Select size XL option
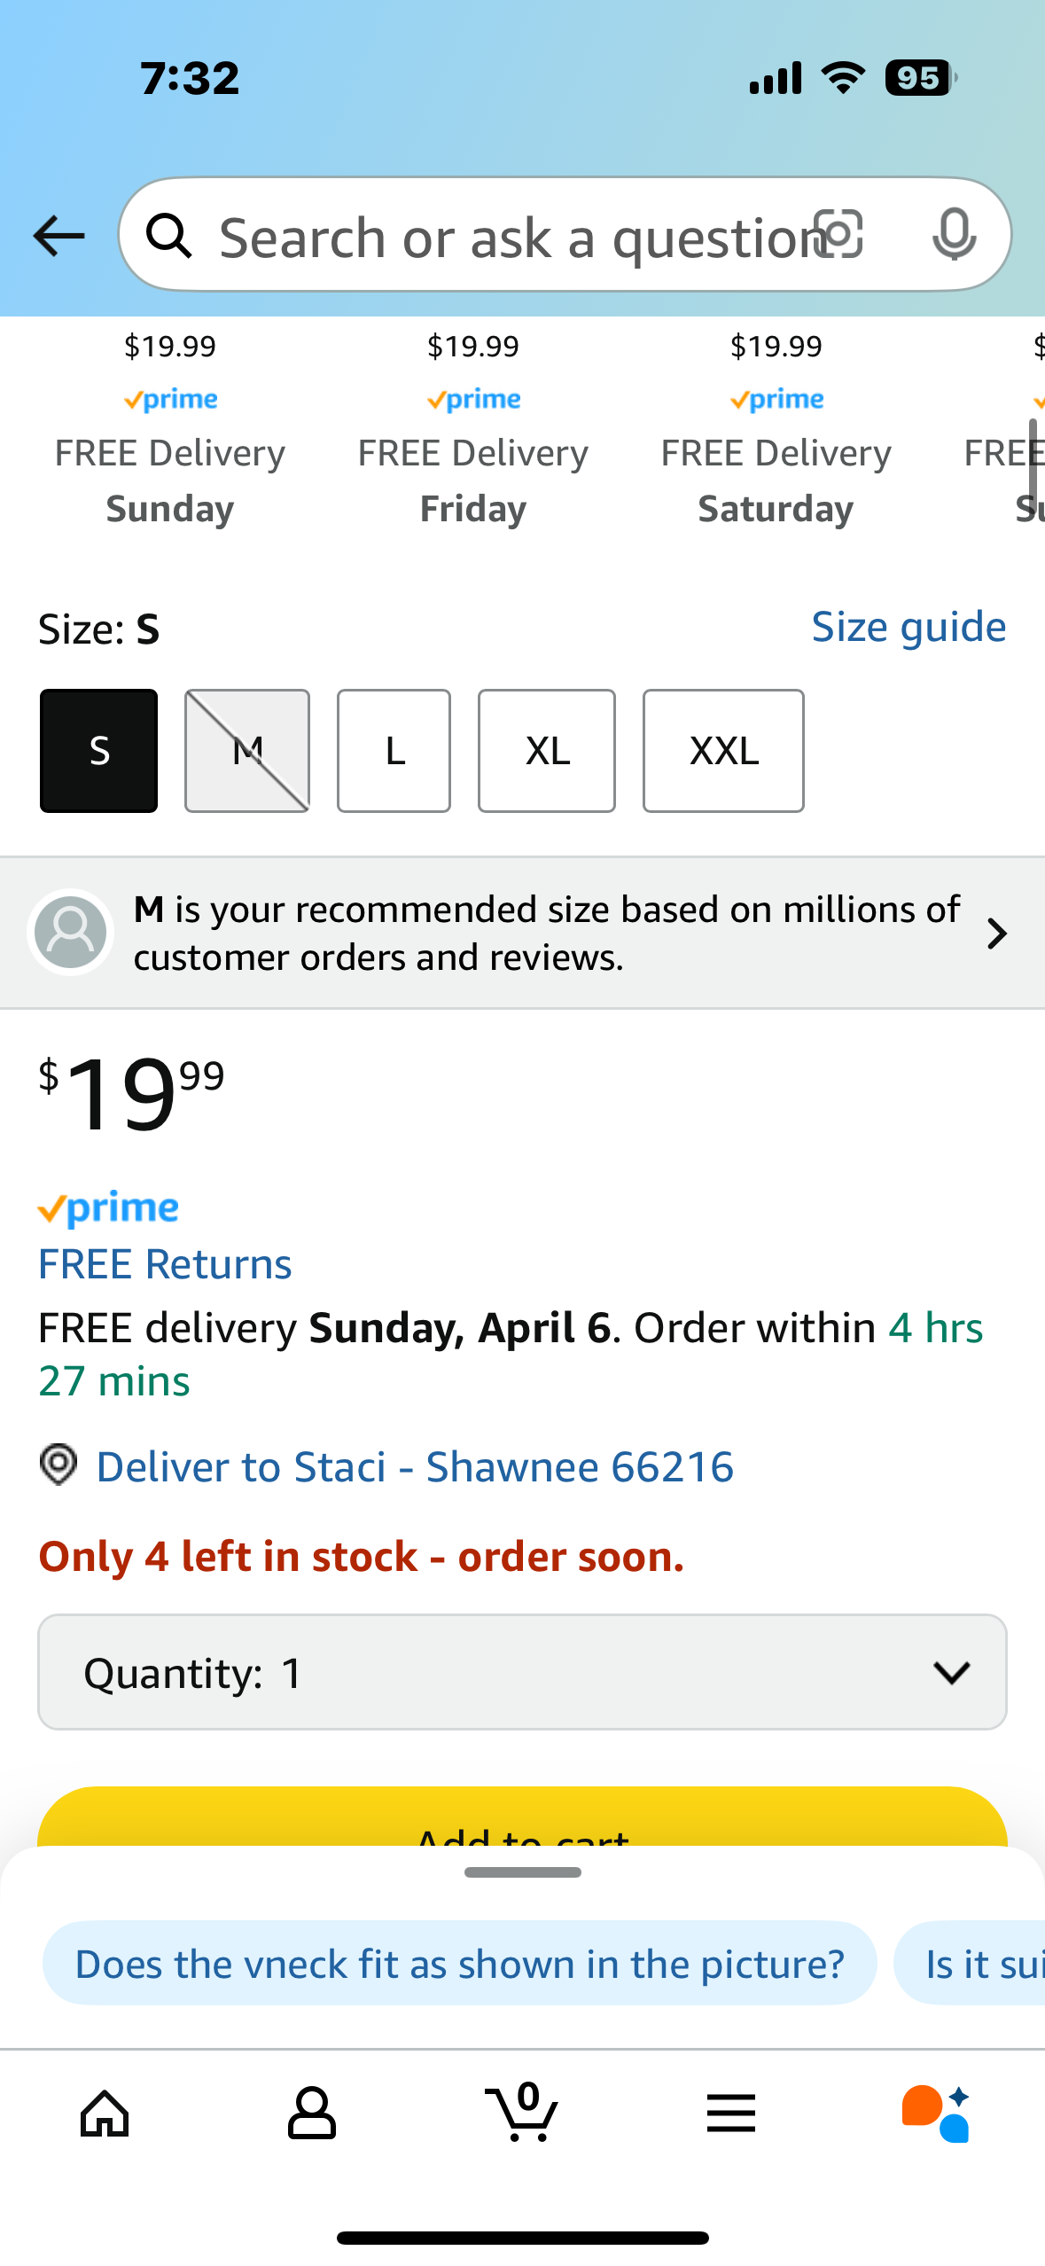 pos(547,751)
